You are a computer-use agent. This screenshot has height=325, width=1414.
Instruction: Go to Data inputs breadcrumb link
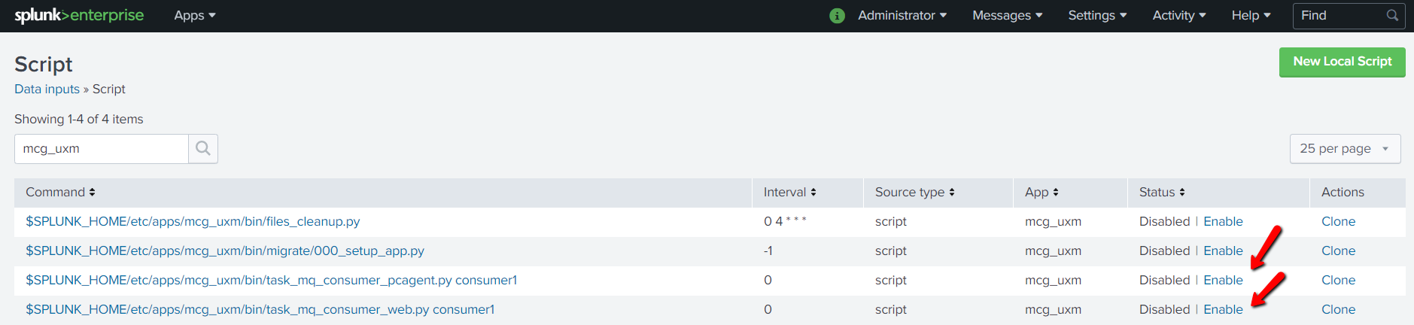tap(47, 89)
